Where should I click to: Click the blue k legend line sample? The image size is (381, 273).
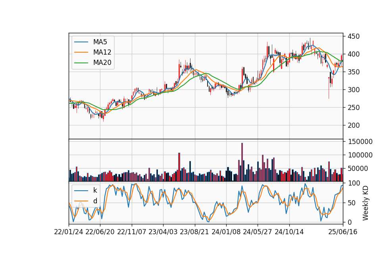[81, 191]
